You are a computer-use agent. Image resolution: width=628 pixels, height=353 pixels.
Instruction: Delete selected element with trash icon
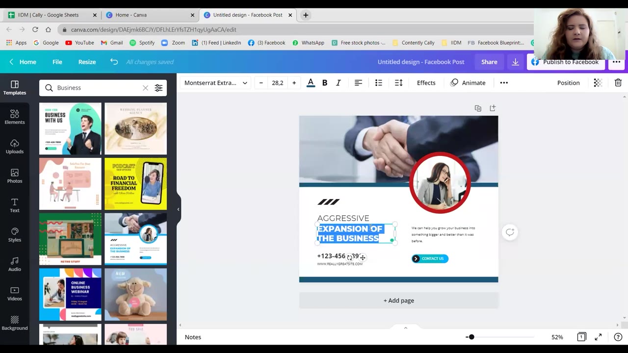click(618, 83)
